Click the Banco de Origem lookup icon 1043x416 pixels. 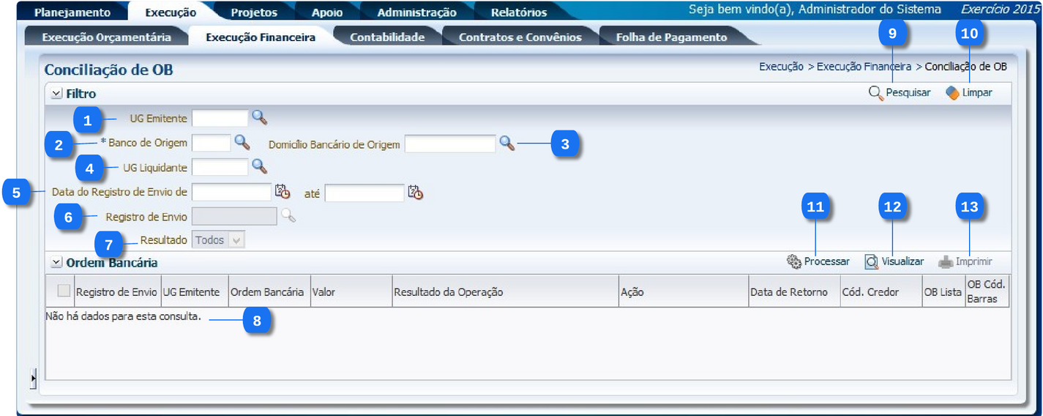click(242, 142)
